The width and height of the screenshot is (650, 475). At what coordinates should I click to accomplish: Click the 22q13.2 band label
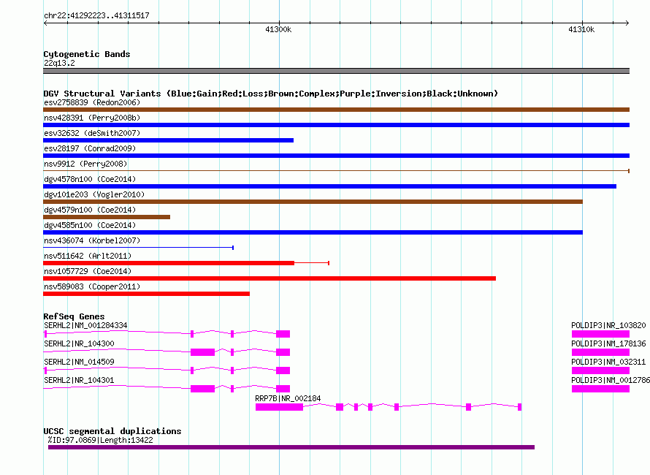(59, 63)
